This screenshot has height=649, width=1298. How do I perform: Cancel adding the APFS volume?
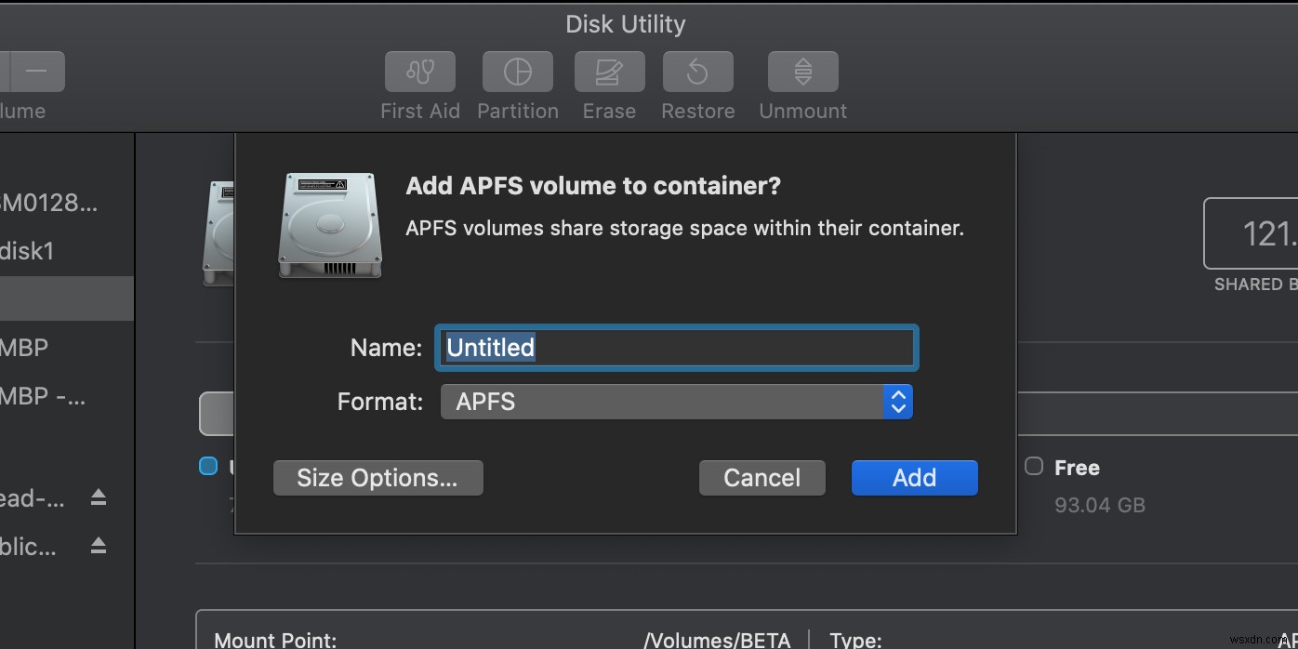coord(762,477)
